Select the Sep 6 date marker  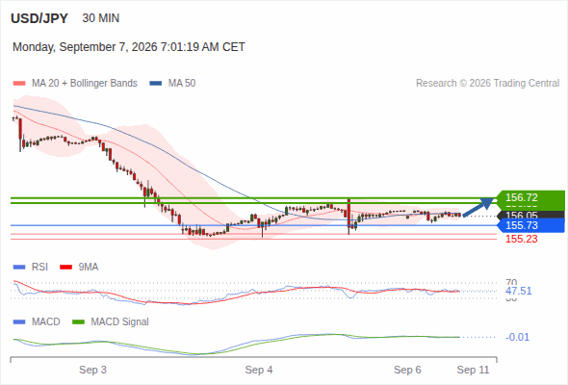(407, 370)
